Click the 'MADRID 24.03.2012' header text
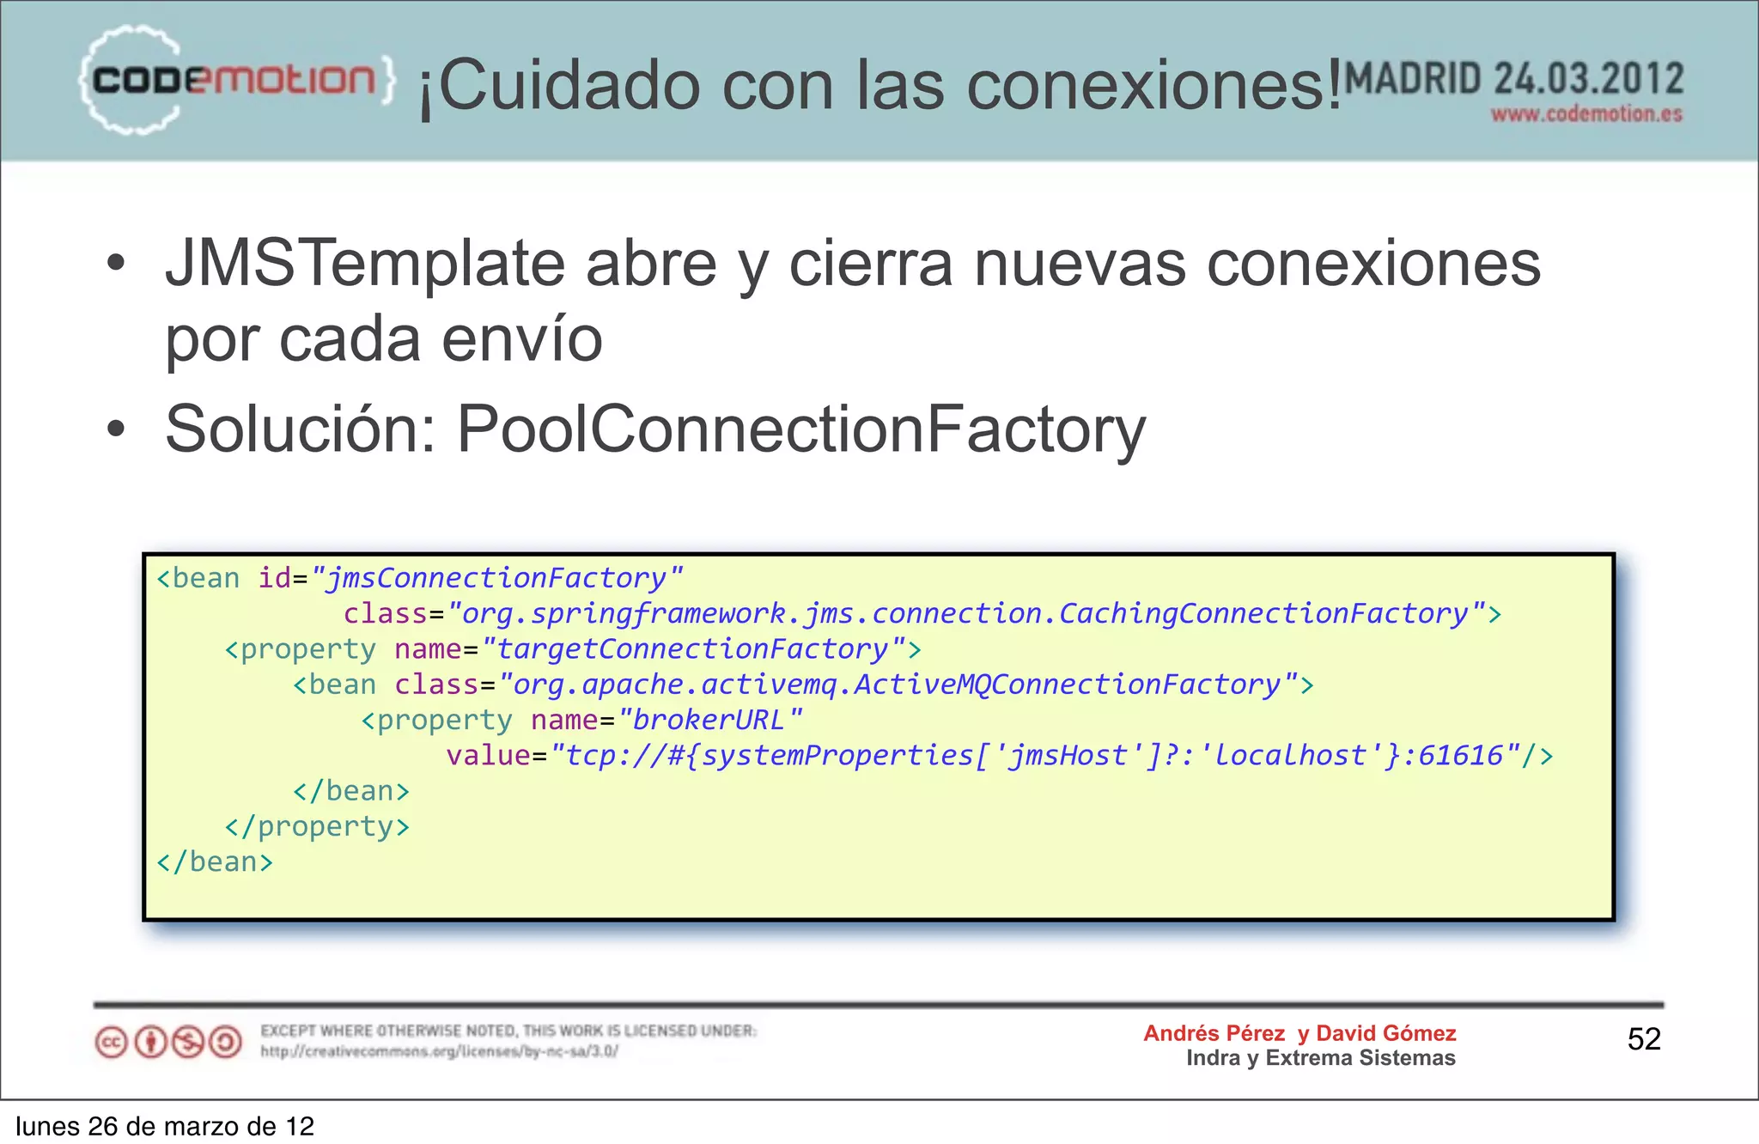 tap(1514, 79)
